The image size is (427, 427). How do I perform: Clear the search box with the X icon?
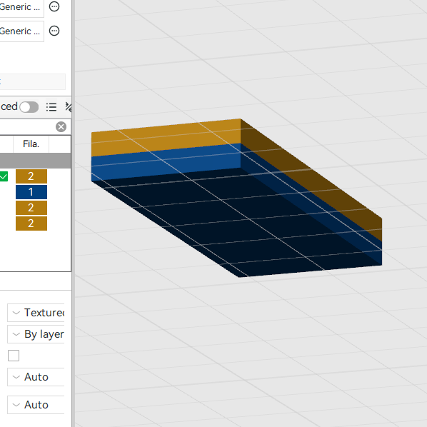[x=61, y=127]
